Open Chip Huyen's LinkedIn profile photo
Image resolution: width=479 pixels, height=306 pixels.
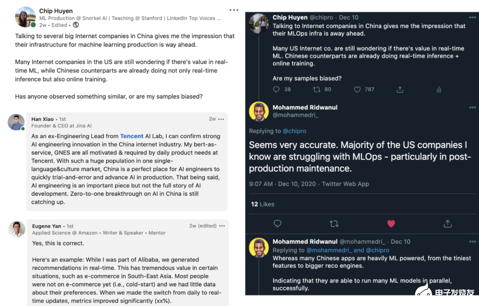[25, 17]
